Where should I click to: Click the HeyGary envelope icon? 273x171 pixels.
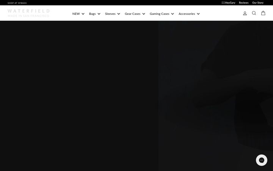pos(223,3)
